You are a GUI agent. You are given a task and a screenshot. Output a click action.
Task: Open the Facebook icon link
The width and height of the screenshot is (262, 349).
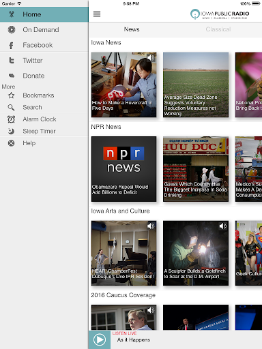(11, 46)
